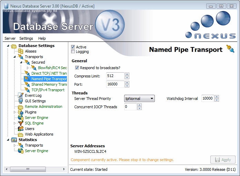This screenshot has width=240, height=176.
Task: Click the Remote Administration folder icon
Action: pos(20,106)
